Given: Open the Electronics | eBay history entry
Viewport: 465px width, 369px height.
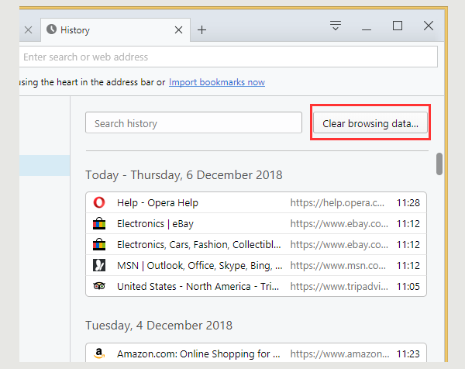Looking at the screenshot, I should click(257, 223).
